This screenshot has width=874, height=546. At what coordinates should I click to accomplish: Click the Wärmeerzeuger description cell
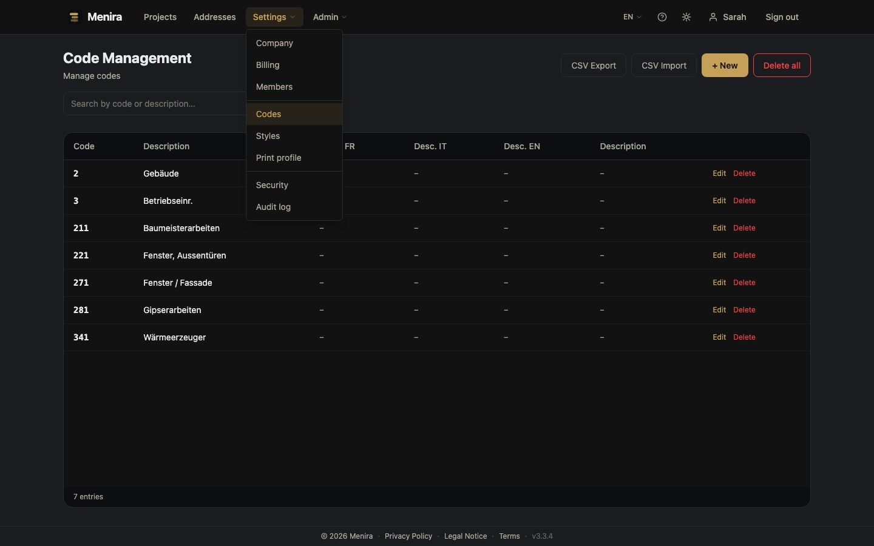point(175,337)
